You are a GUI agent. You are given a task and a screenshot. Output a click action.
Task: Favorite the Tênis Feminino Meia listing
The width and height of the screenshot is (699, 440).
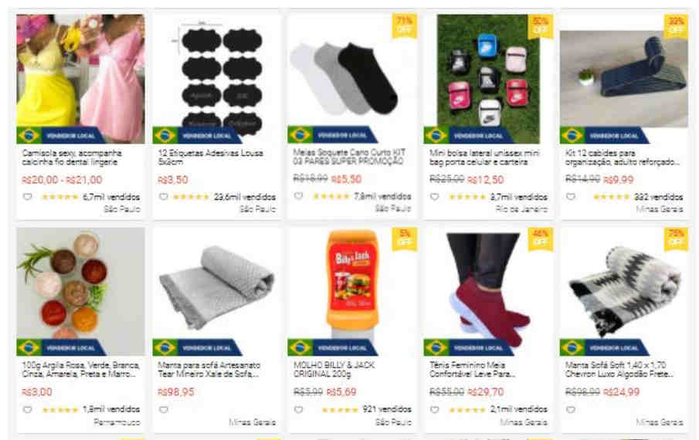435,409
